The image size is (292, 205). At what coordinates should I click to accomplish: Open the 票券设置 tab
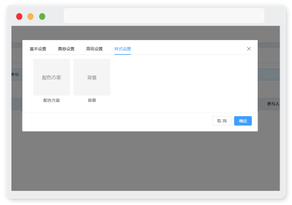[66, 49]
